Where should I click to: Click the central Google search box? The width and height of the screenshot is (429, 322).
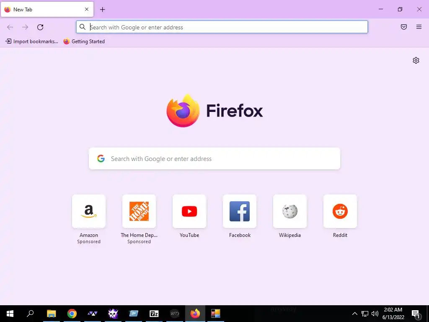click(x=214, y=158)
